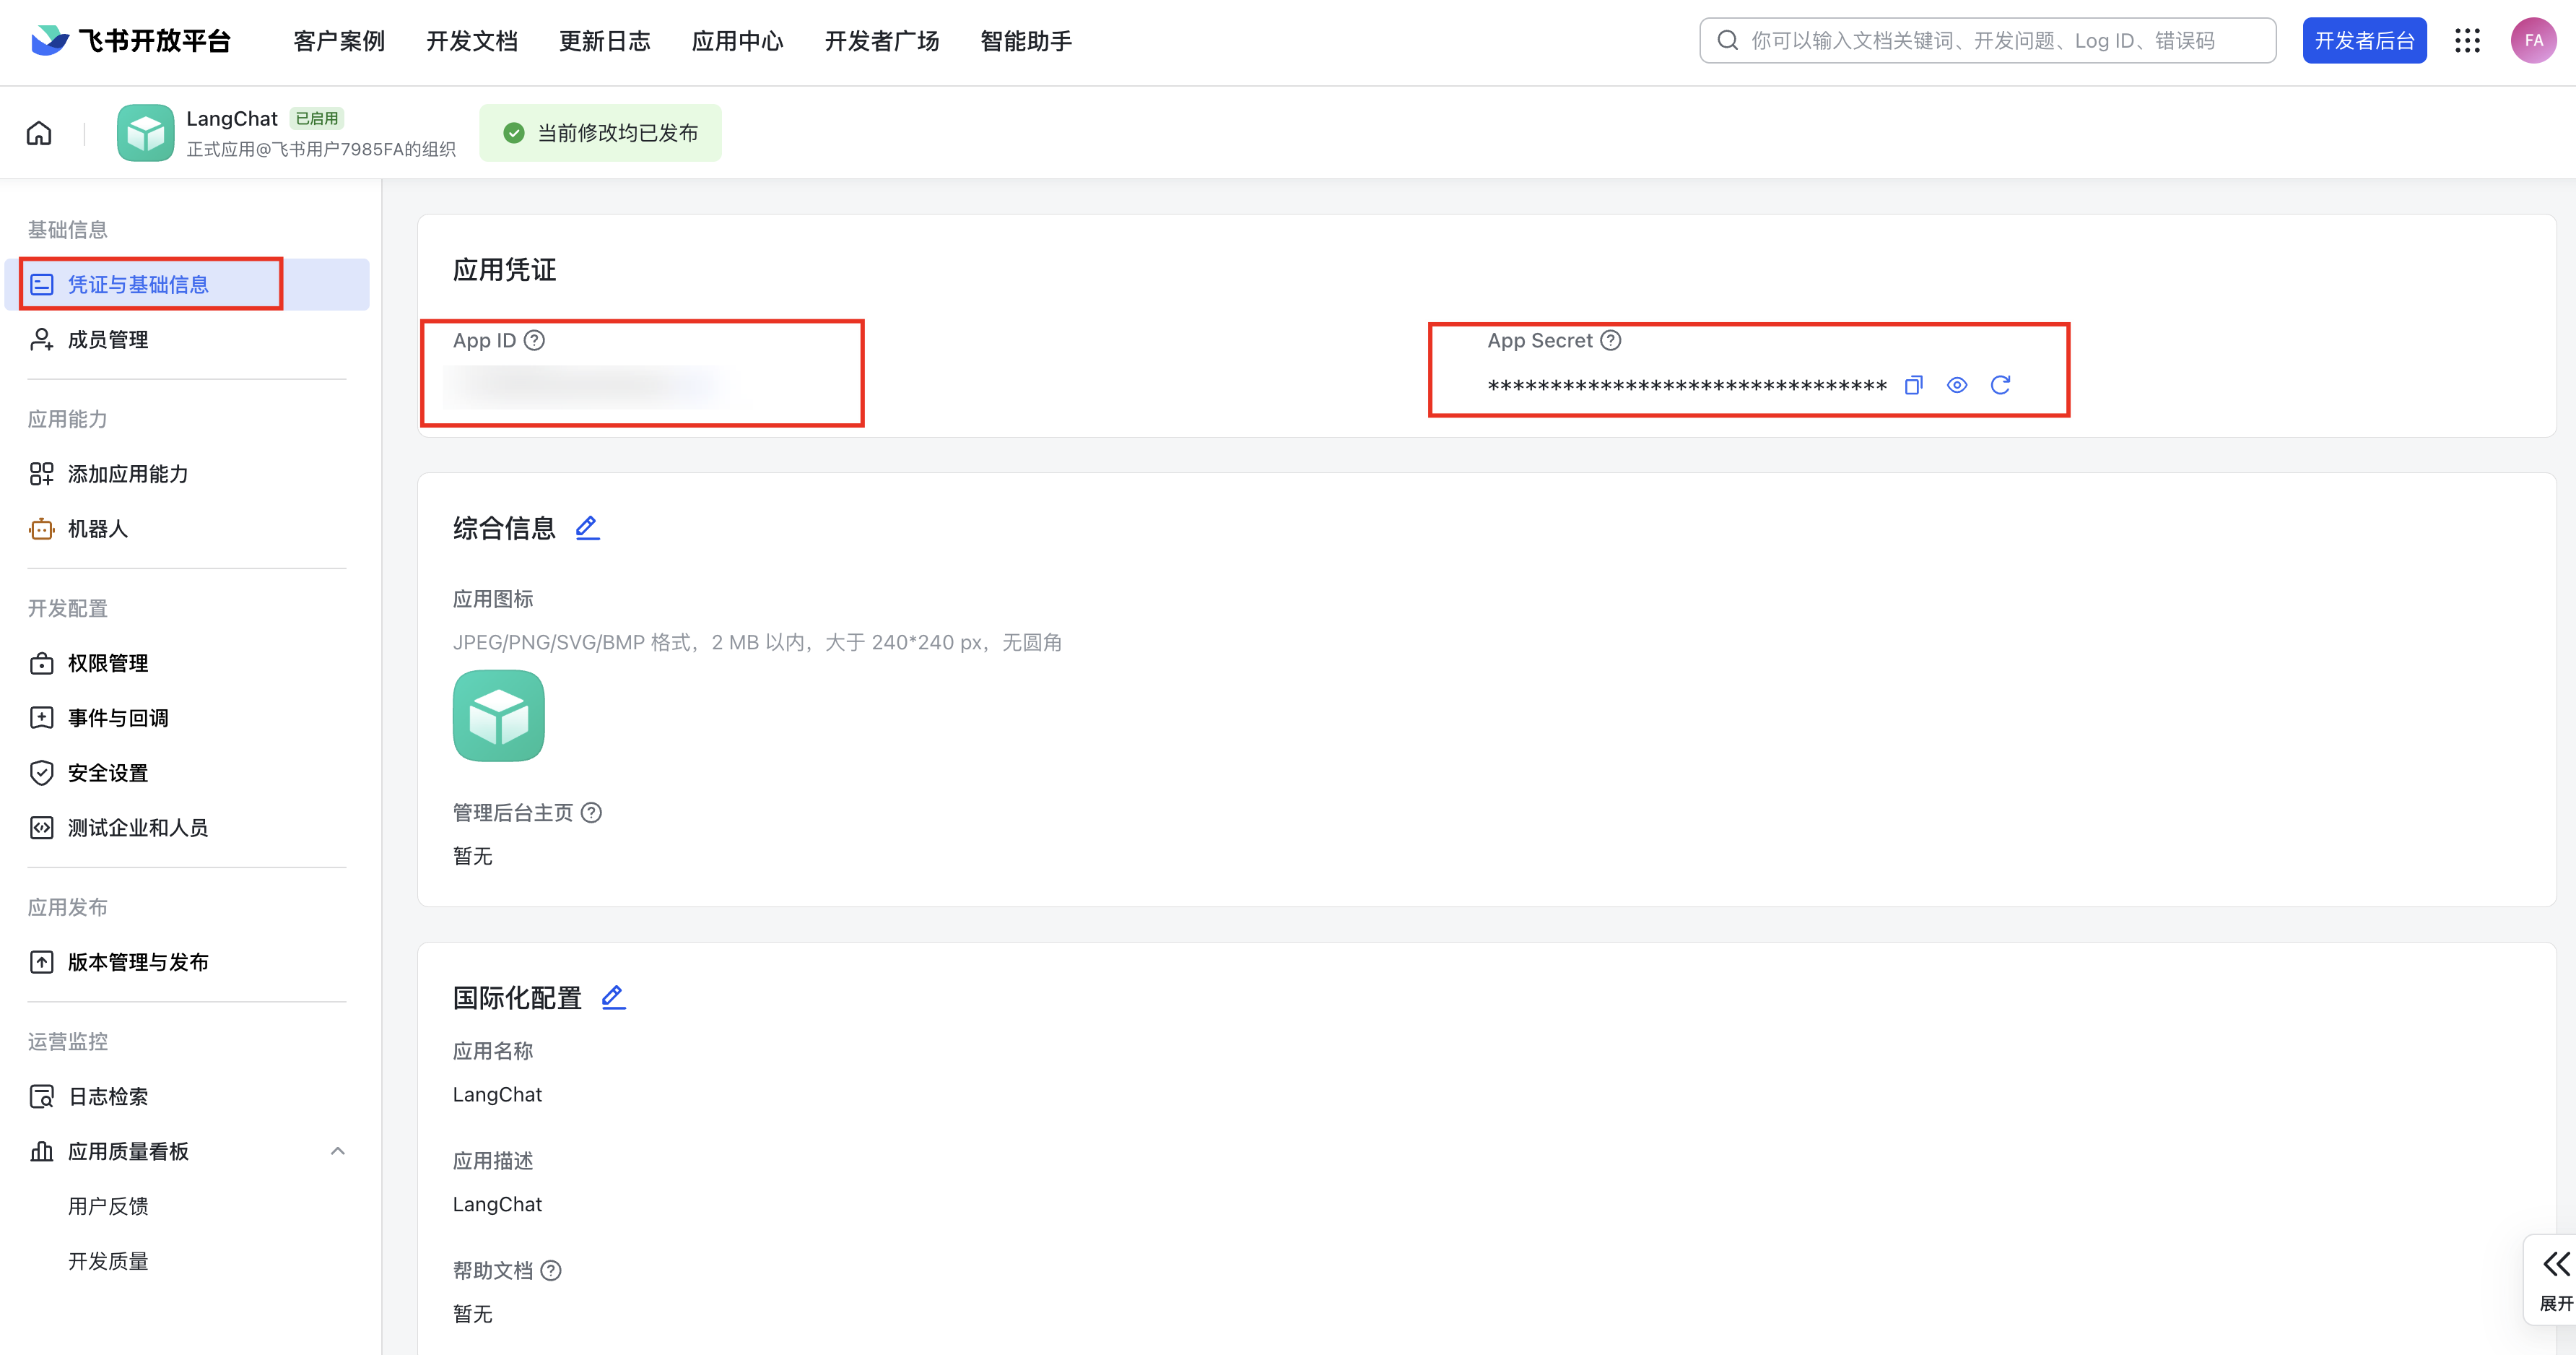The image size is (2576, 1355).
Task: Click the application icon thumbnail
Action: point(498,716)
